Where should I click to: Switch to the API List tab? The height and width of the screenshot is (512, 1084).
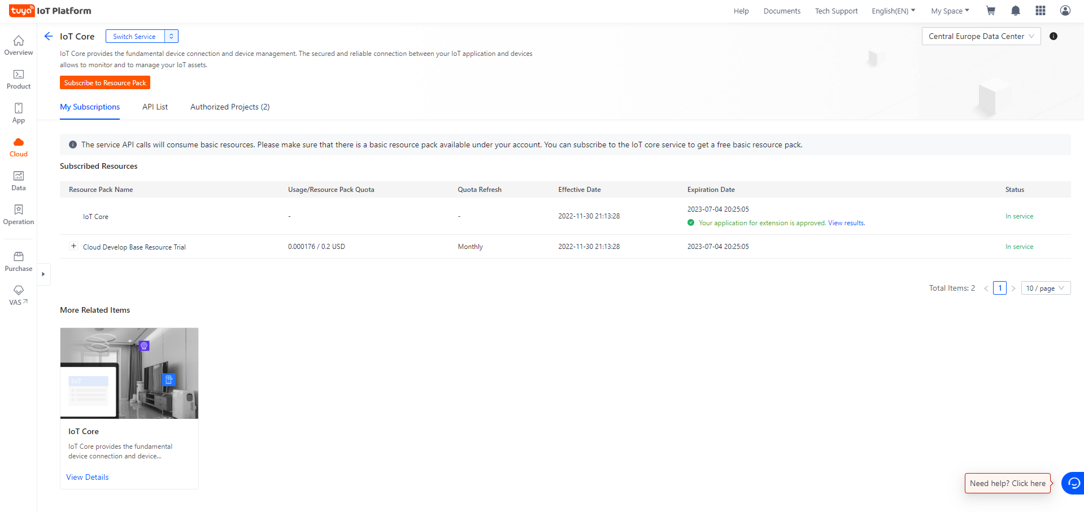point(155,107)
